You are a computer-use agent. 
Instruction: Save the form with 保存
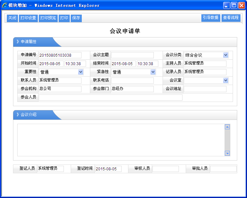pos(76,18)
